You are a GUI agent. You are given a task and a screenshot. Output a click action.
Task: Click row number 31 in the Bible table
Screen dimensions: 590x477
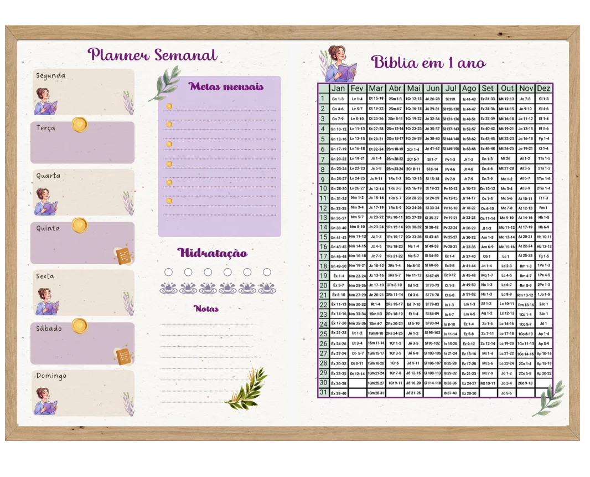click(323, 392)
